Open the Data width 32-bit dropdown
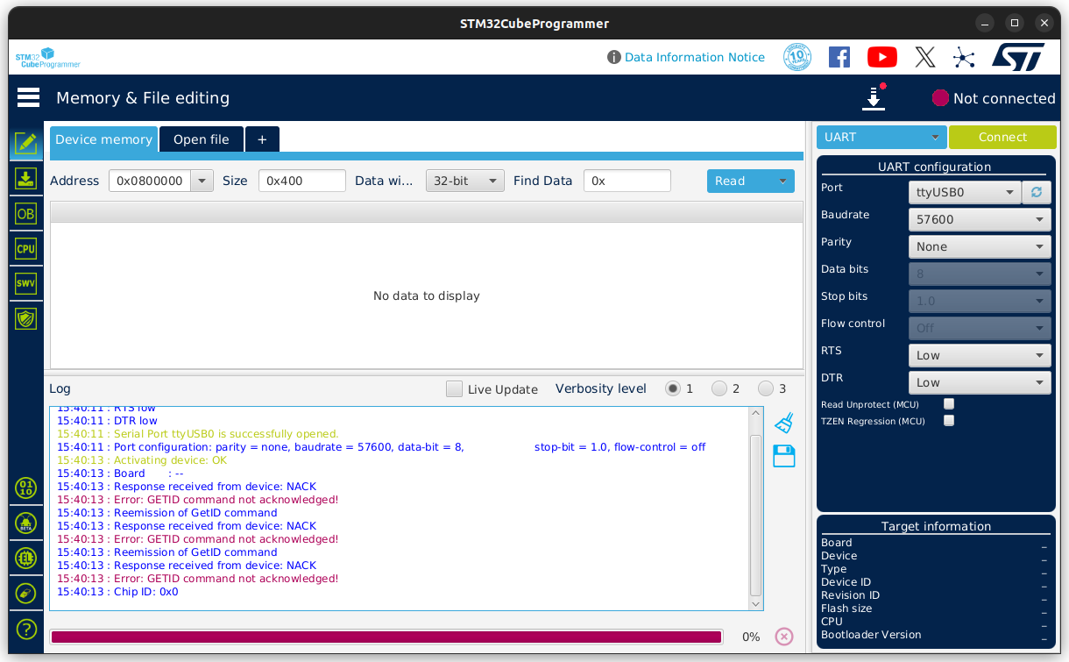Viewport: 1069px width, 662px height. (x=465, y=181)
